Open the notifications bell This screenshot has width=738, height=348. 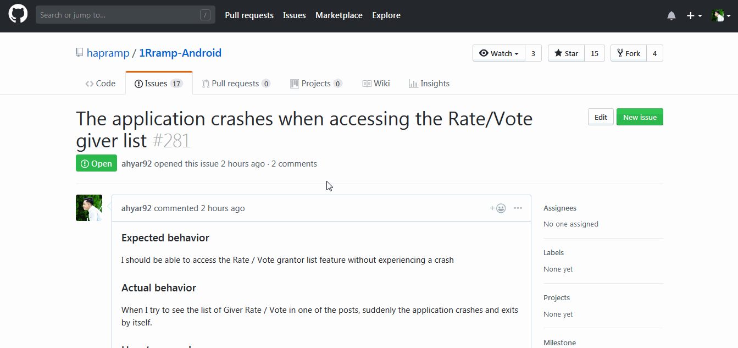672,16
